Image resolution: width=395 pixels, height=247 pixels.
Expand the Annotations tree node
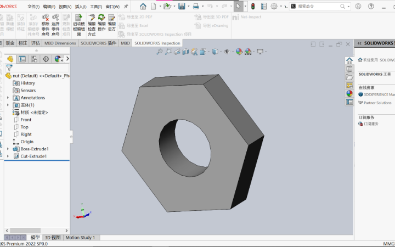point(8,98)
